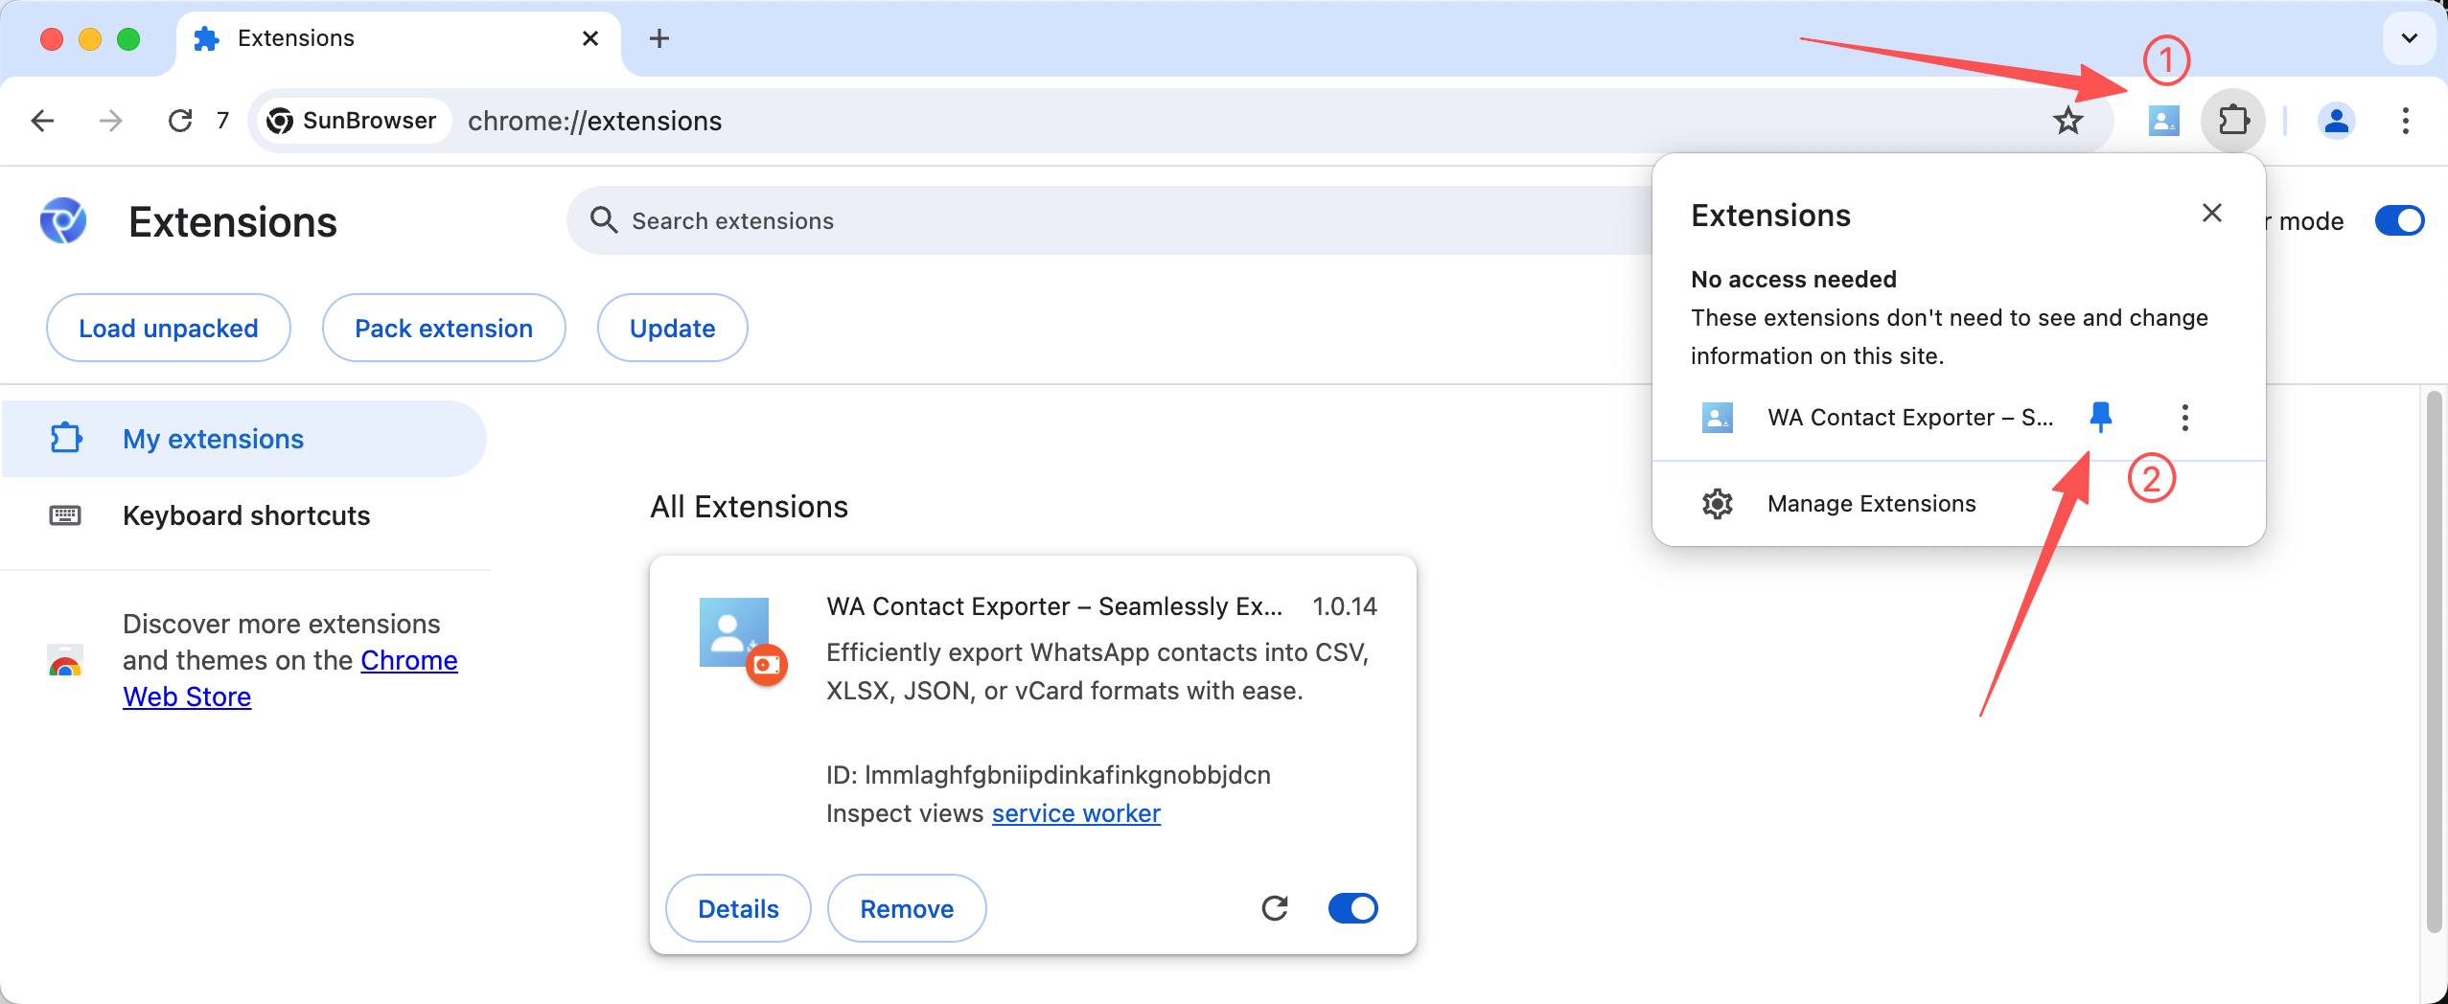2448x1004 pixels.
Task: Click the gear icon beside Manage Extensions
Action: 1717,504
